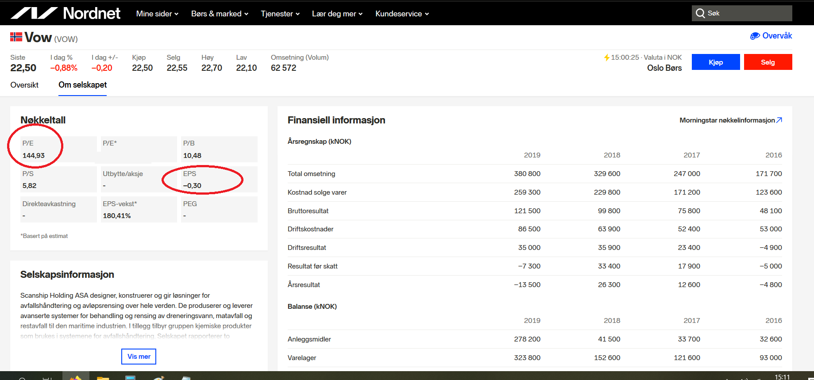Click the taskbar clock showing 15:11

click(782, 376)
